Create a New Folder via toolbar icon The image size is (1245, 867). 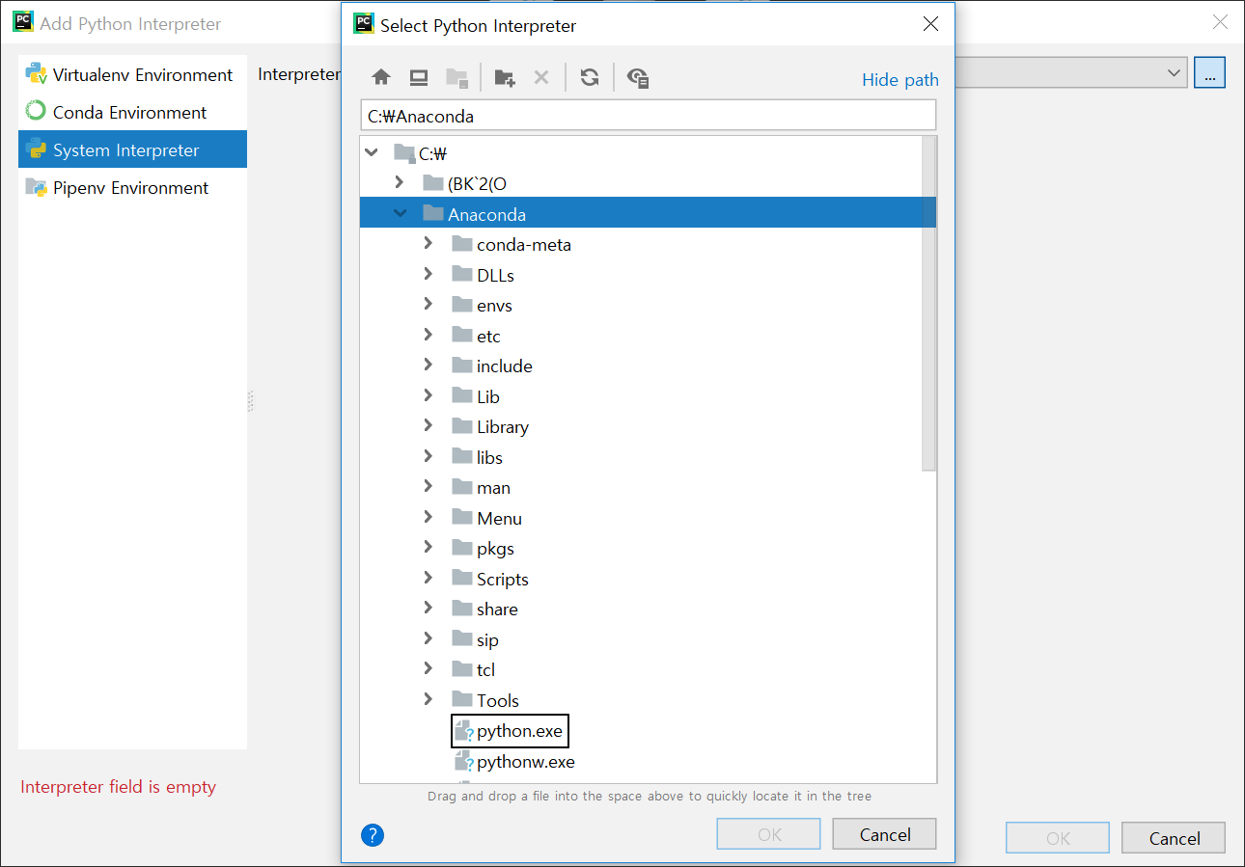coord(504,78)
